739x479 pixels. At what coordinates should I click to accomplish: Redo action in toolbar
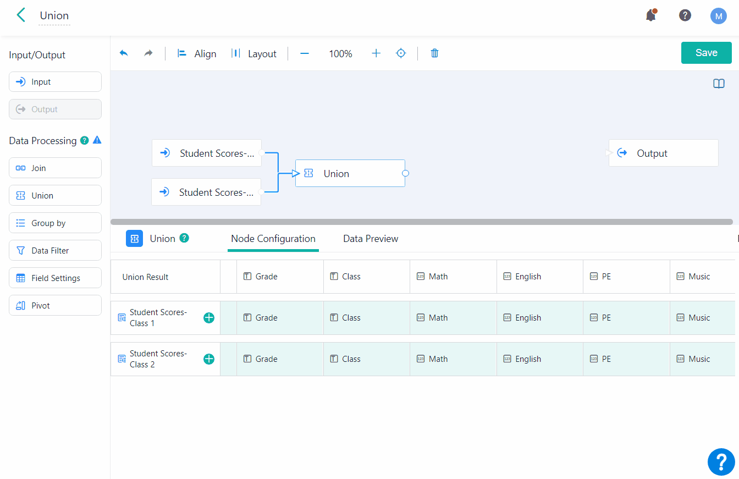point(148,53)
